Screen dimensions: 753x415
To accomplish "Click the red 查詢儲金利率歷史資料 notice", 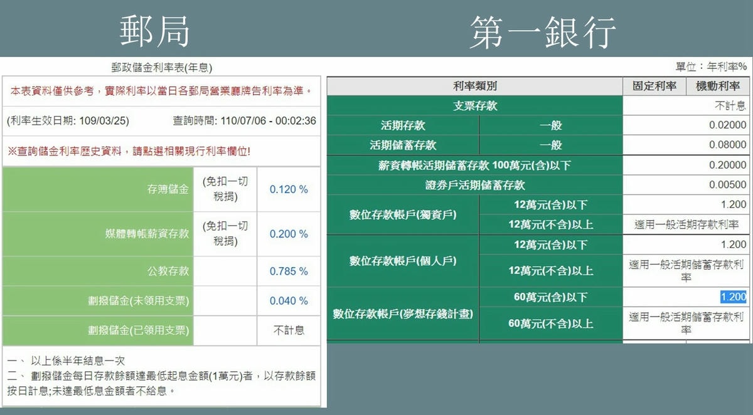I will click(129, 151).
